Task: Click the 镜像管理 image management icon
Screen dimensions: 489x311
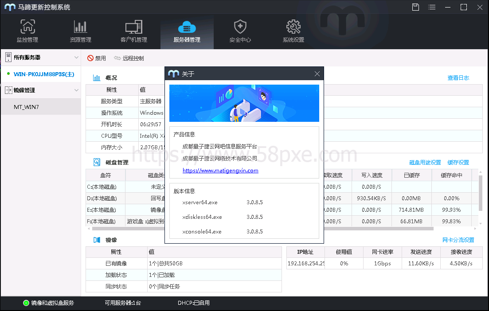Action: 8,90
